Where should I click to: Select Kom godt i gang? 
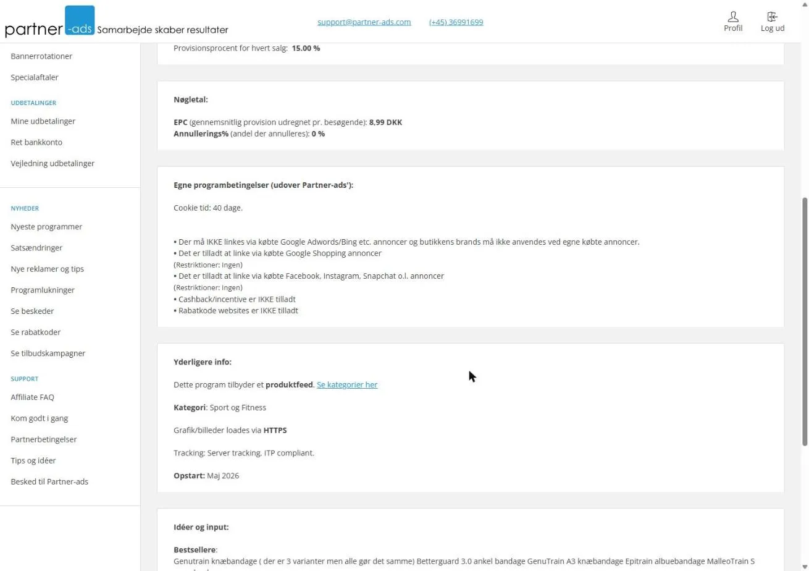[x=40, y=418]
